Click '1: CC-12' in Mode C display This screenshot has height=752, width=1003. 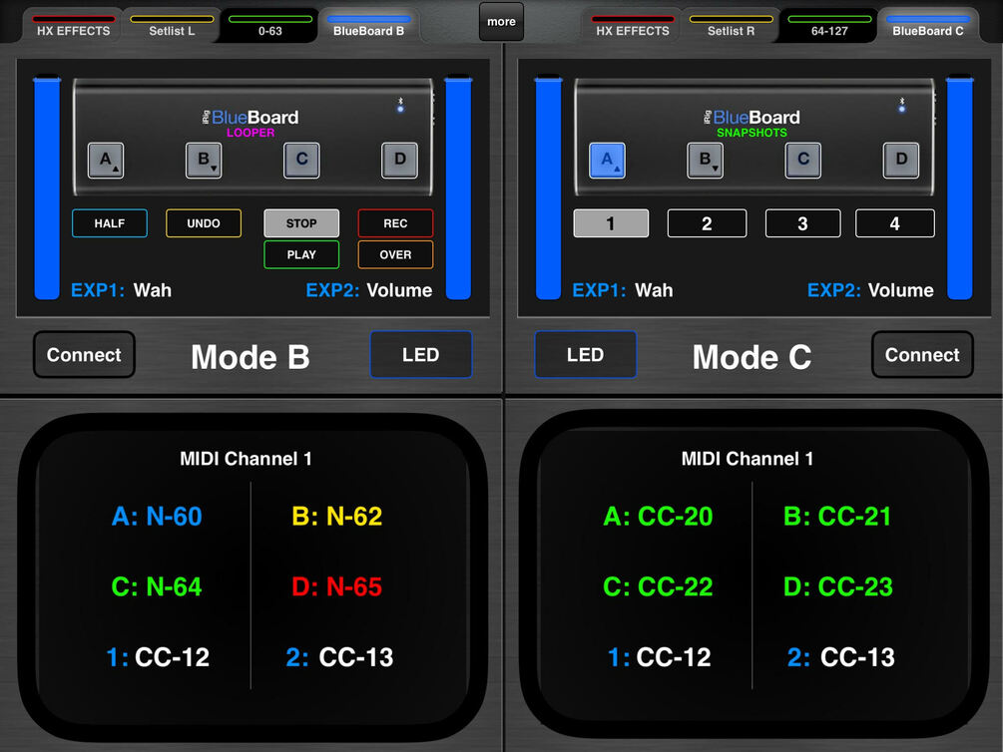click(660, 657)
